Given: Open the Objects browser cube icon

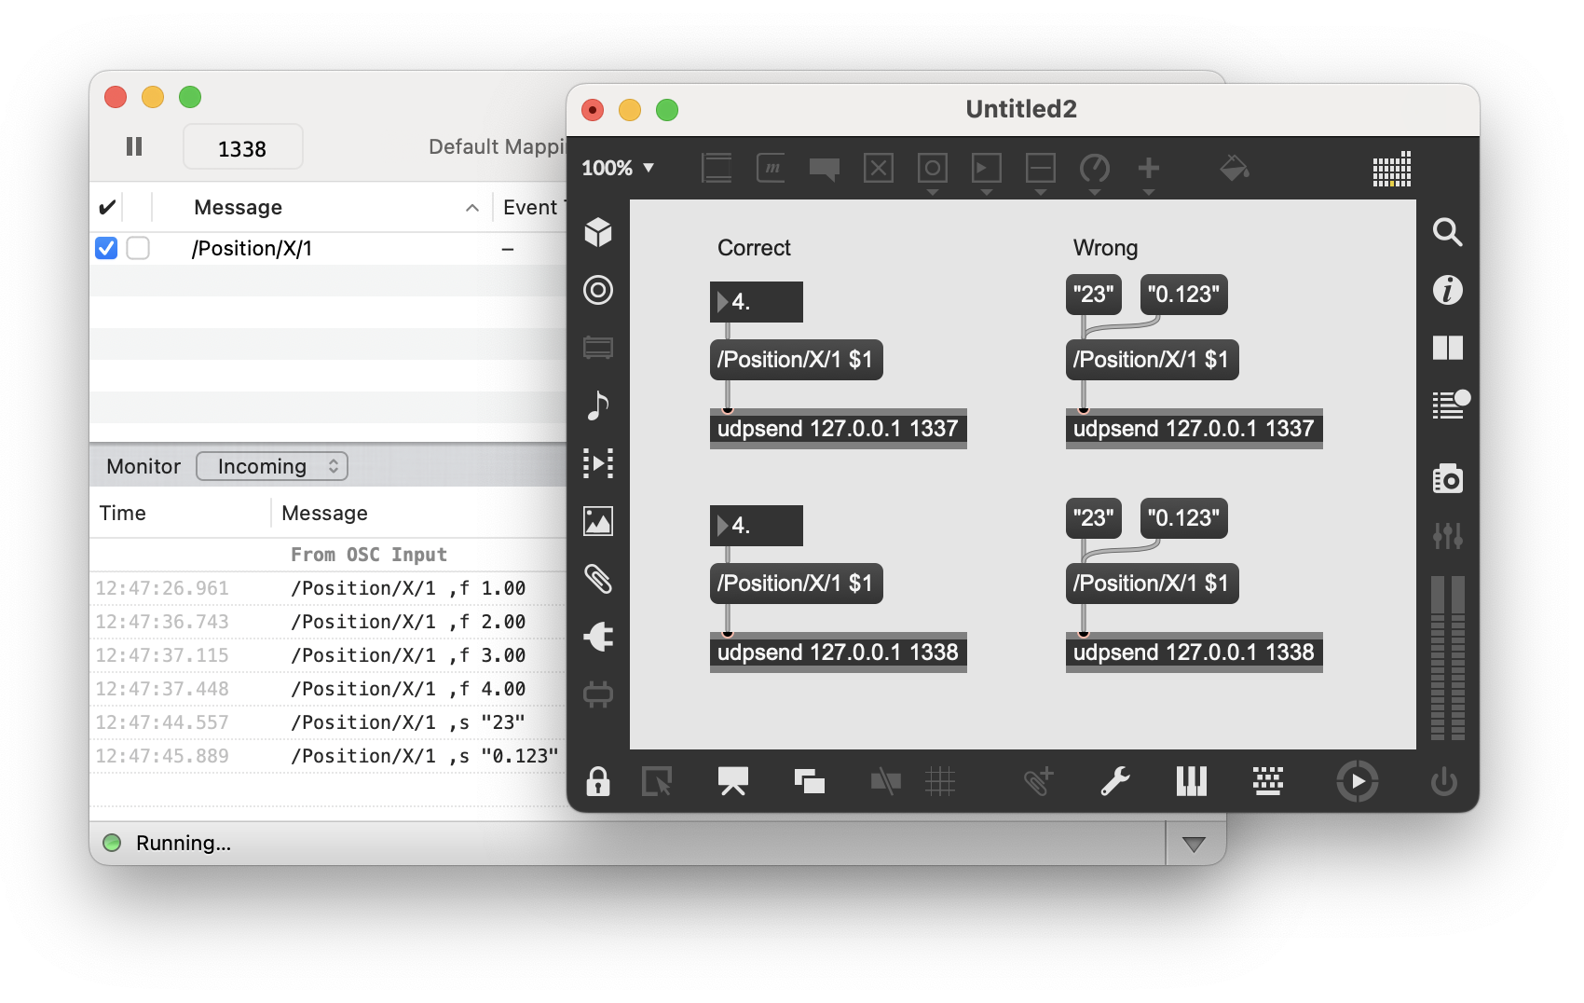Looking at the screenshot, I should coord(598,232).
